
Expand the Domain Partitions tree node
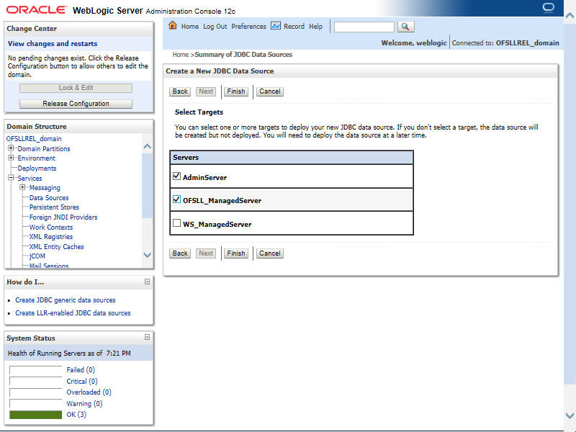click(x=11, y=148)
